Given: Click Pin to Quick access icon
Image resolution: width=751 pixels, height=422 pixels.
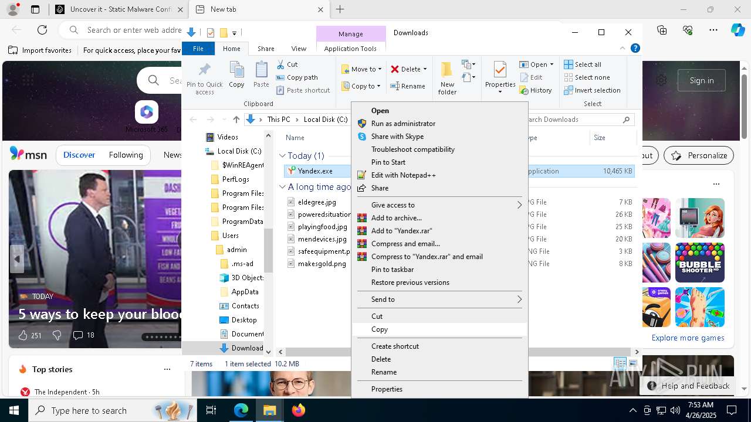Looking at the screenshot, I should (x=204, y=79).
